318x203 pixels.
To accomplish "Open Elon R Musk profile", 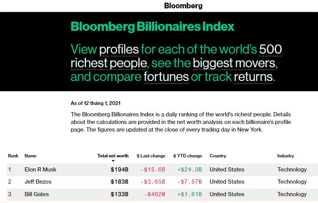I will pos(40,170).
